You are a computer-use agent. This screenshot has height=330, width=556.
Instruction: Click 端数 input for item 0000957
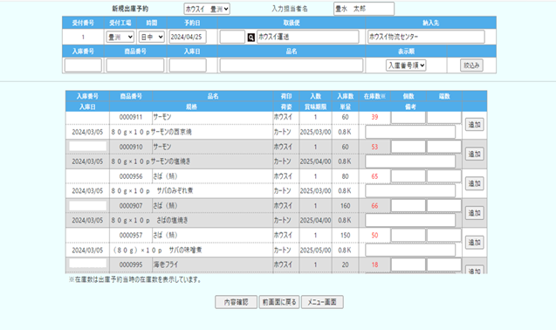444,235
